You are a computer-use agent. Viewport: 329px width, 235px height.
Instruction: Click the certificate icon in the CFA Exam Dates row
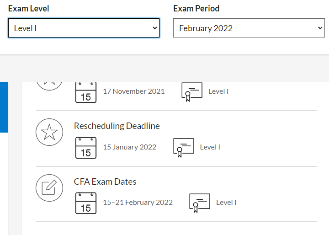pos(200,203)
